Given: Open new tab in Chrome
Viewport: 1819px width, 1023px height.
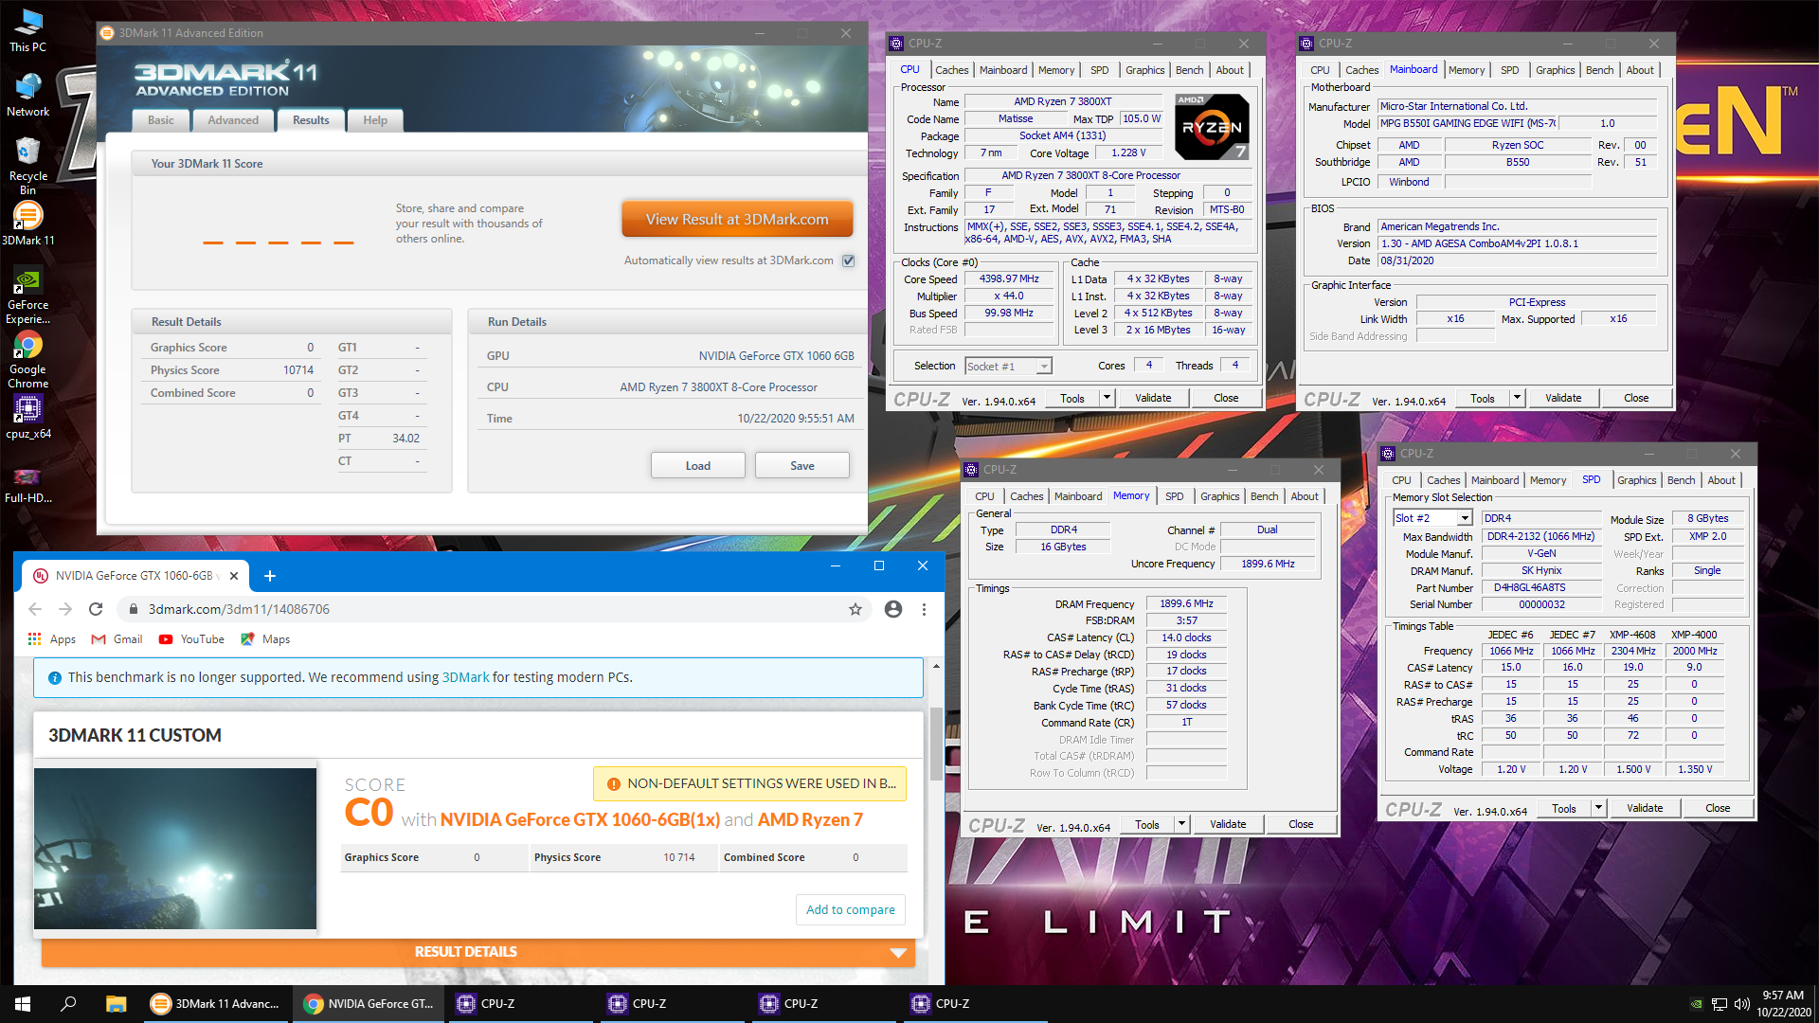Looking at the screenshot, I should tap(269, 576).
